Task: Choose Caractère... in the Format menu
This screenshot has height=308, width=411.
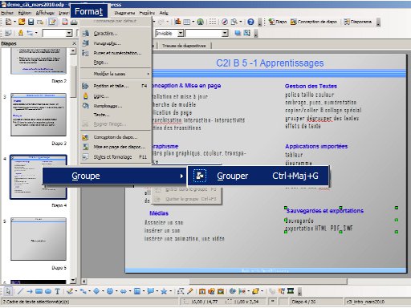Action: coord(116,34)
